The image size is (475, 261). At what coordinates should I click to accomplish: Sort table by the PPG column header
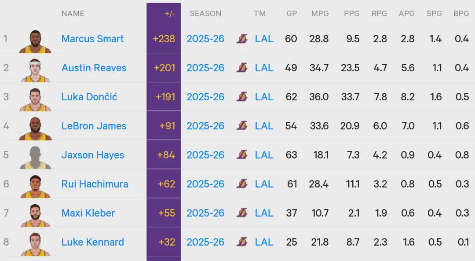(352, 14)
